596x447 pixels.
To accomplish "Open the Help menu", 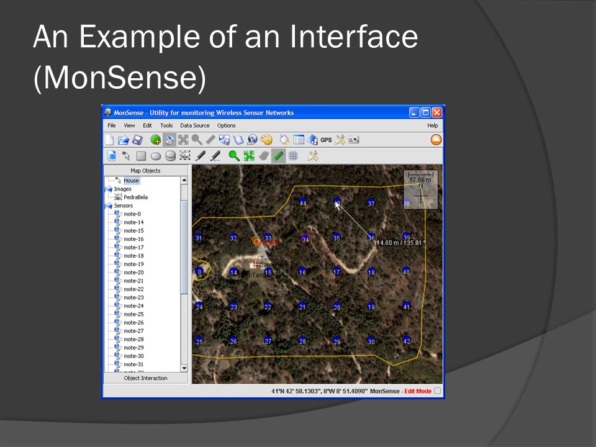I will coord(433,125).
